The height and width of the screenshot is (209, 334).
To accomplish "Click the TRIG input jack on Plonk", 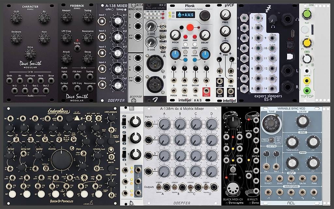I will (185, 91).
